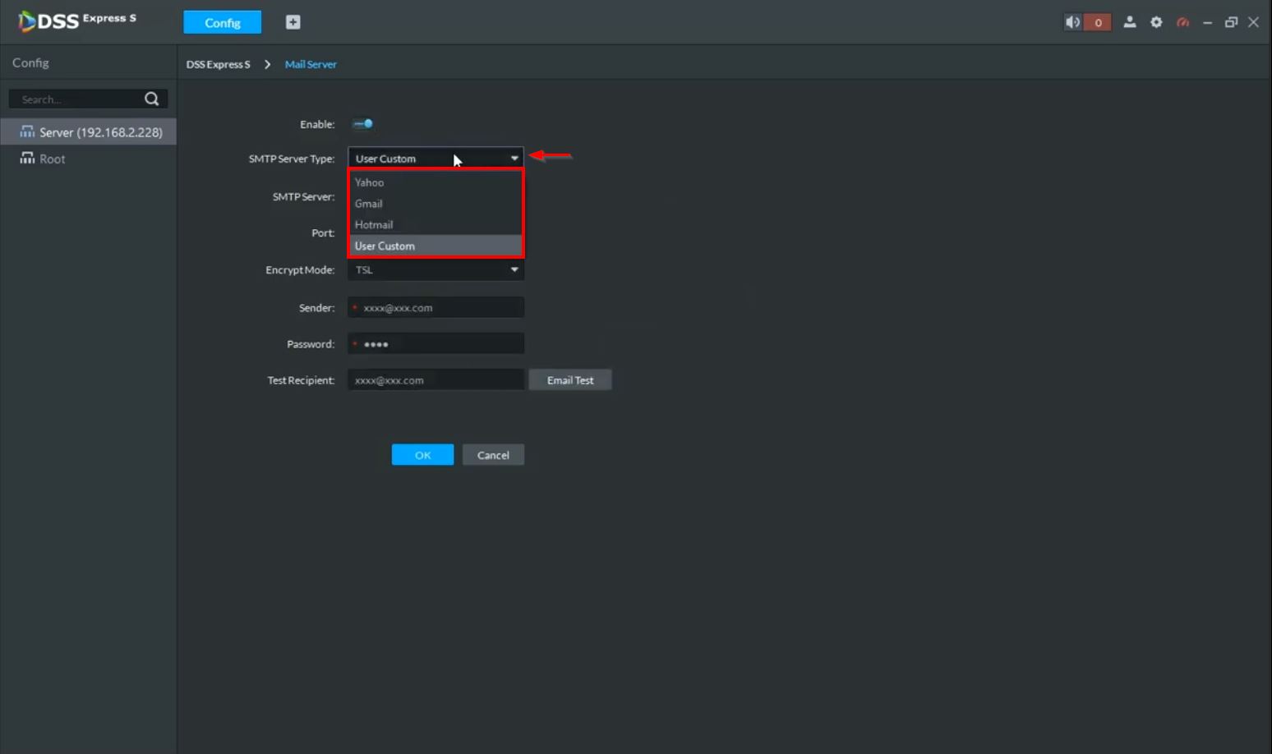Click the speaker alarm sound icon
This screenshot has height=754, width=1272.
1072,22
